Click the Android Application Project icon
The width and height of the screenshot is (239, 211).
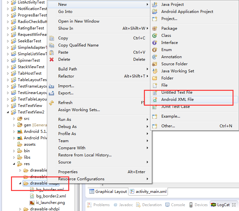155,12
